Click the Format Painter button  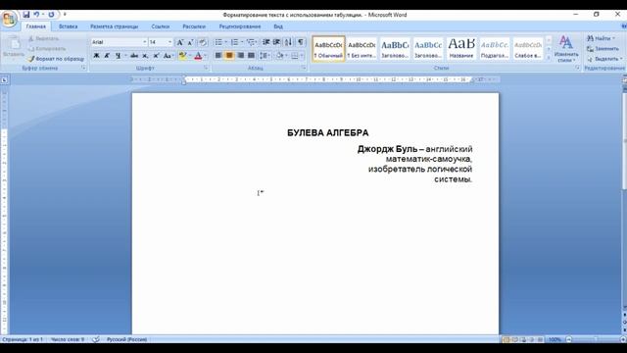point(57,59)
